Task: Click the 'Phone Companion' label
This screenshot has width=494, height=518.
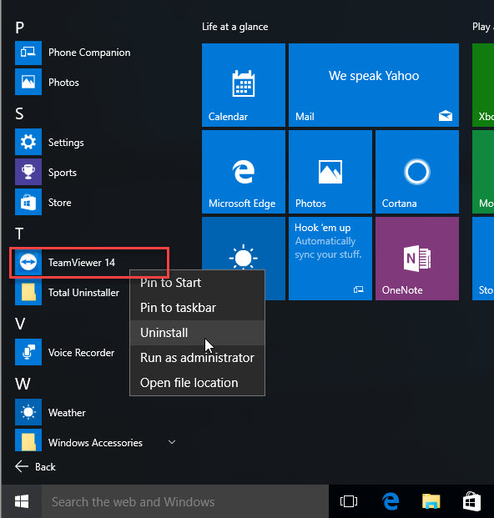Action: 89,53
